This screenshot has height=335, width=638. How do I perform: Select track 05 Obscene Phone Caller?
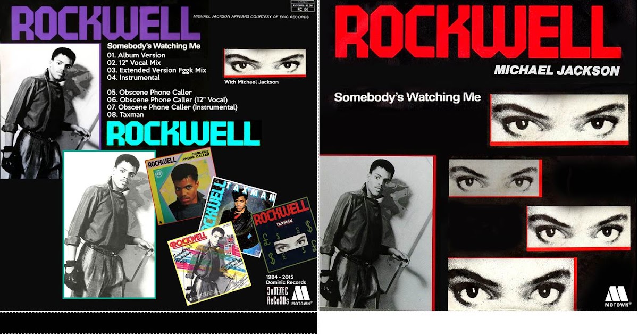[x=149, y=93]
